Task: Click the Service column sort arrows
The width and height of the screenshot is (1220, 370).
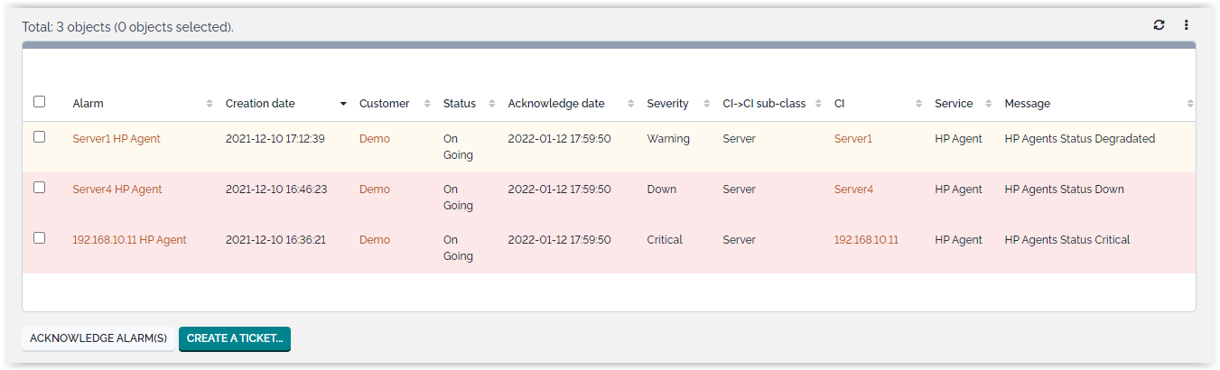Action: (989, 104)
